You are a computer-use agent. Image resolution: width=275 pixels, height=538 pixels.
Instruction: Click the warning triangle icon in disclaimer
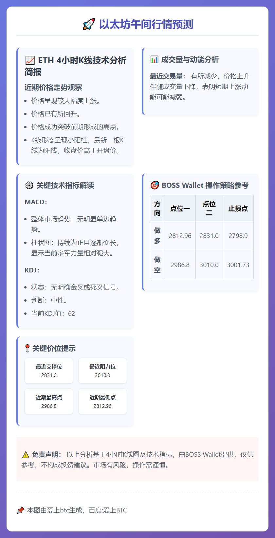pyautogui.click(x=26, y=455)
